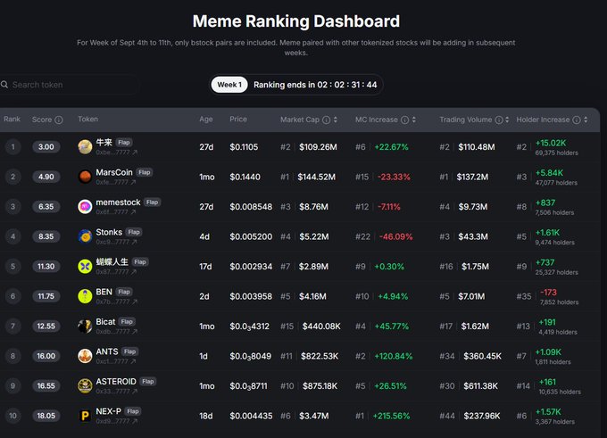This screenshot has width=607, height=438.
Task: Open BEN contract address external link
Action: (134, 302)
